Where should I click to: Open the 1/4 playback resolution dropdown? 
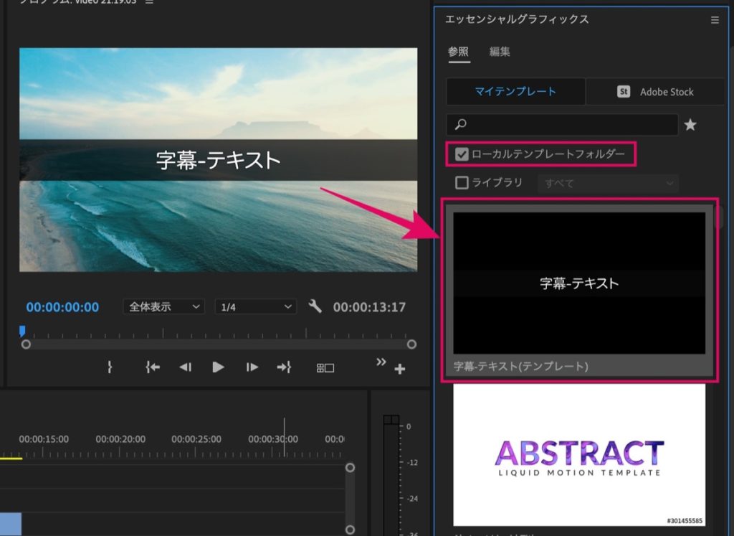tap(256, 307)
